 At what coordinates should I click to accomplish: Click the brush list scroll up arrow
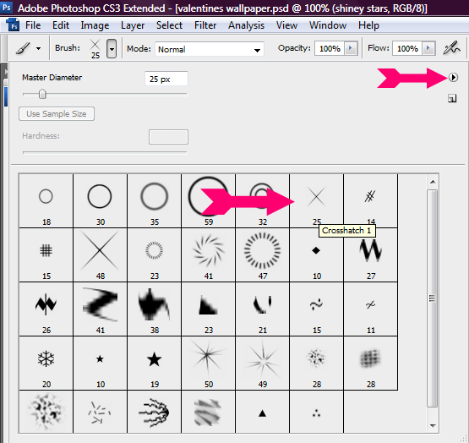tap(433, 182)
